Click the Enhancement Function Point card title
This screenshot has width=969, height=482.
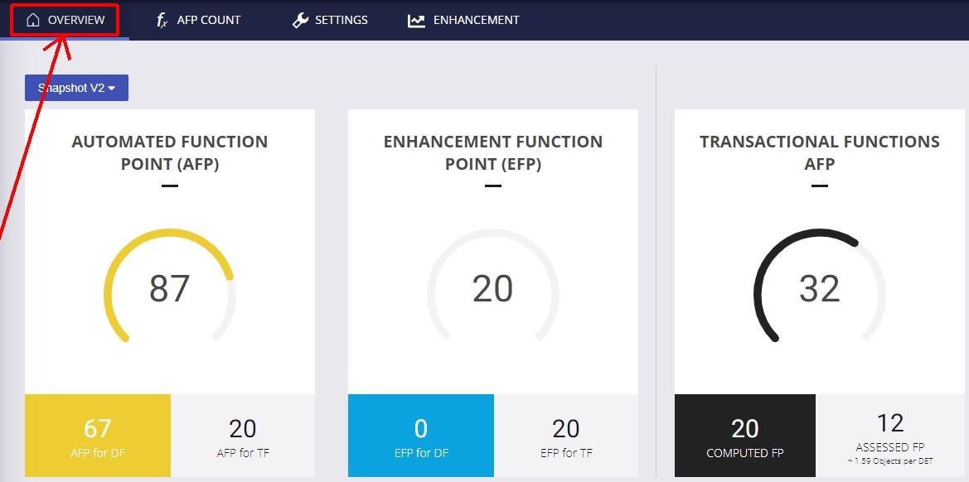click(x=493, y=152)
